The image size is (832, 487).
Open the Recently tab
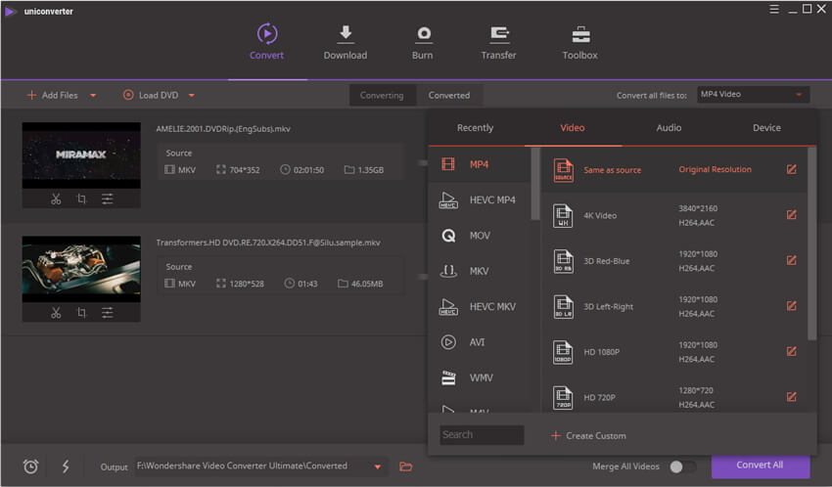[476, 128]
